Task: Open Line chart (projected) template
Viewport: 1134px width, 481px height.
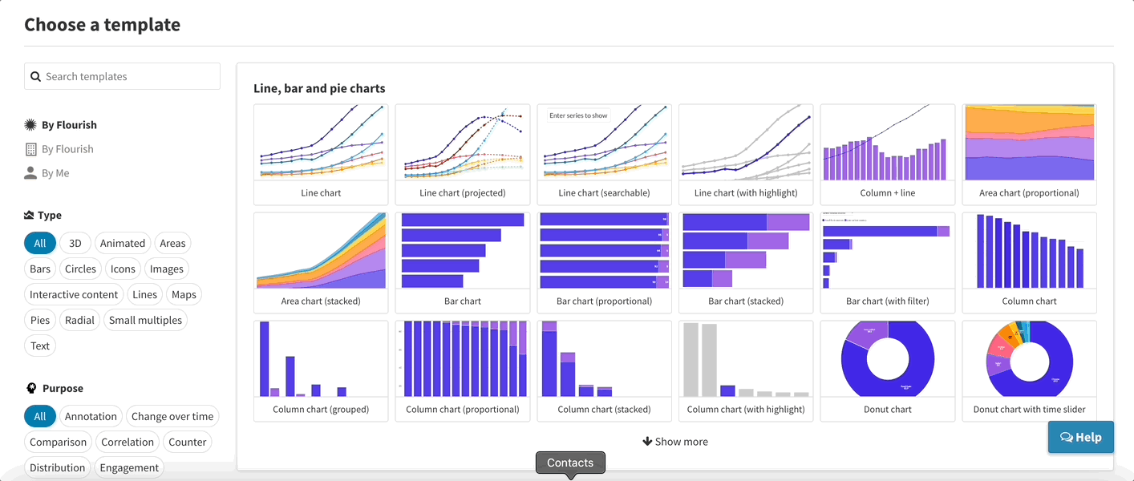Action: [x=462, y=143]
